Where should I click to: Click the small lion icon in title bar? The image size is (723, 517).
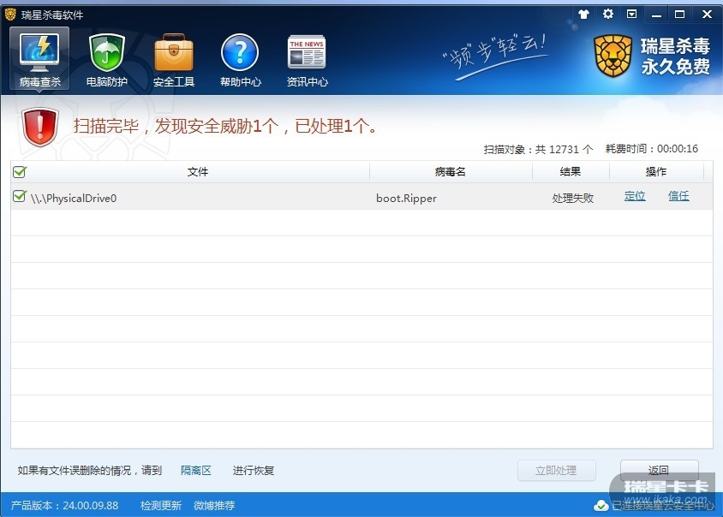coord(10,15)
